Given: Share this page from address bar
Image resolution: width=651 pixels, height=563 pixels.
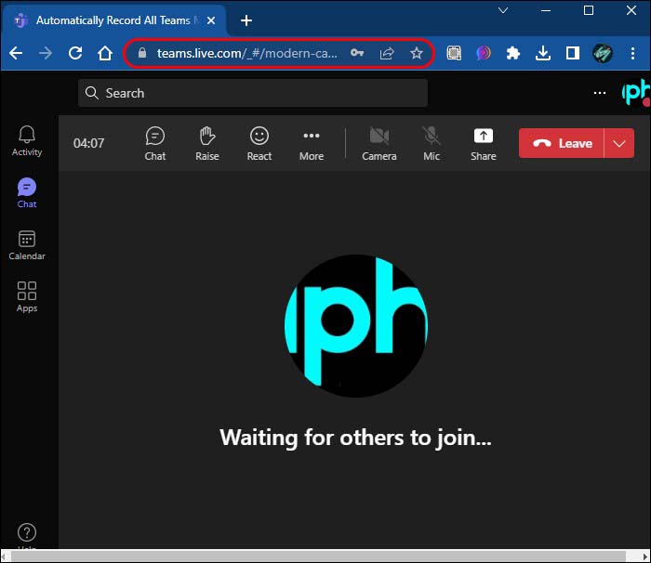Looking at the screenshot, I should pos(387,53).
